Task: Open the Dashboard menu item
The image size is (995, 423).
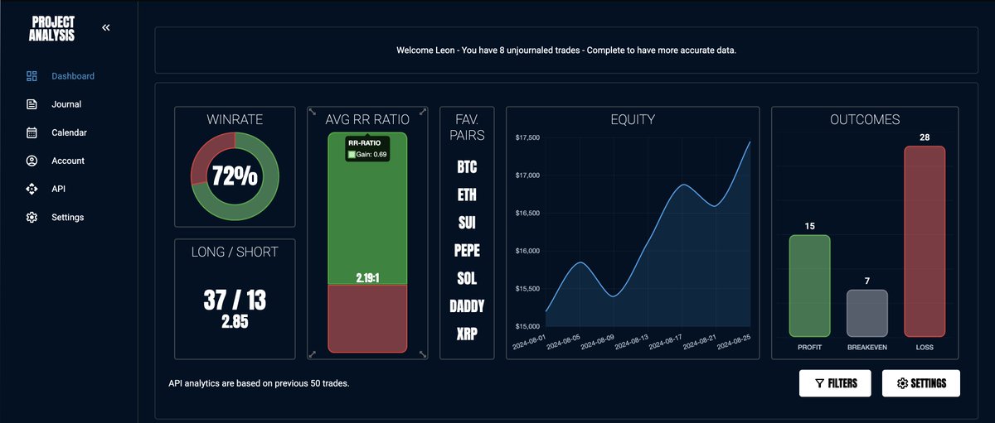Action: pyautogui.click(x=73, y=76)
